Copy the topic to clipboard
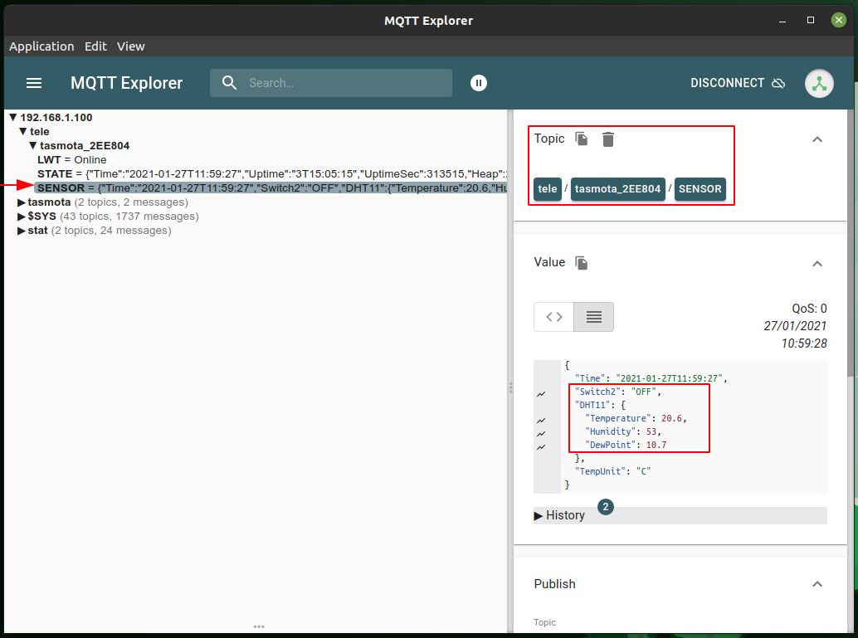This screenshot has width=858, height=638. coord(581,139)
